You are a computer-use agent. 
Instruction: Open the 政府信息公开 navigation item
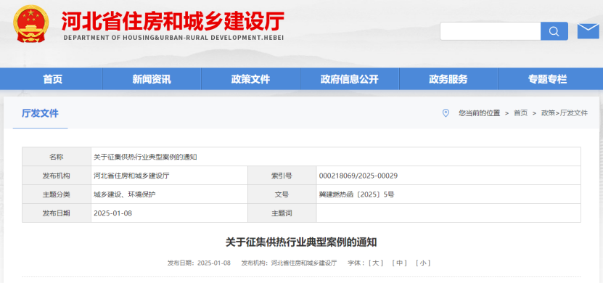(x=349, y=79)
